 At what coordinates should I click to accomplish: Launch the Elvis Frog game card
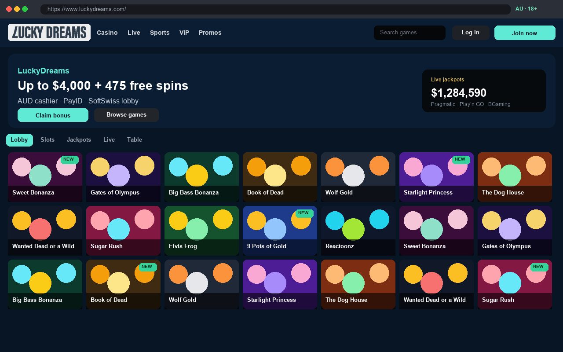tap(201, 231)
